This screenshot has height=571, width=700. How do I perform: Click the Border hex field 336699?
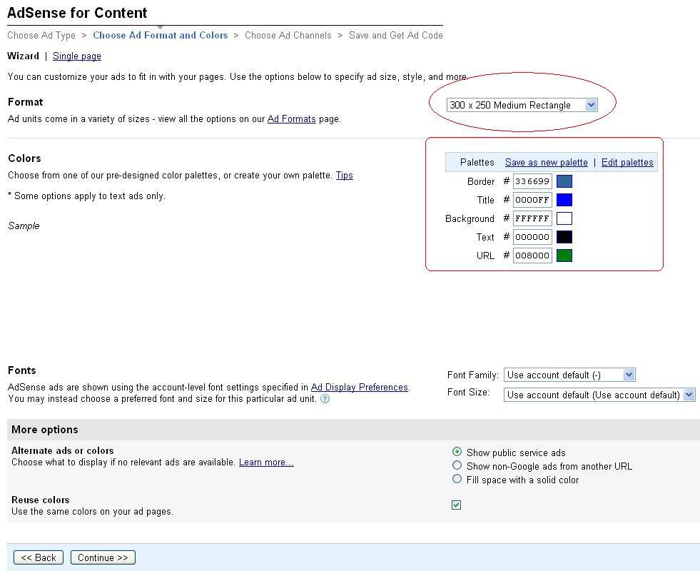[532, 181]
